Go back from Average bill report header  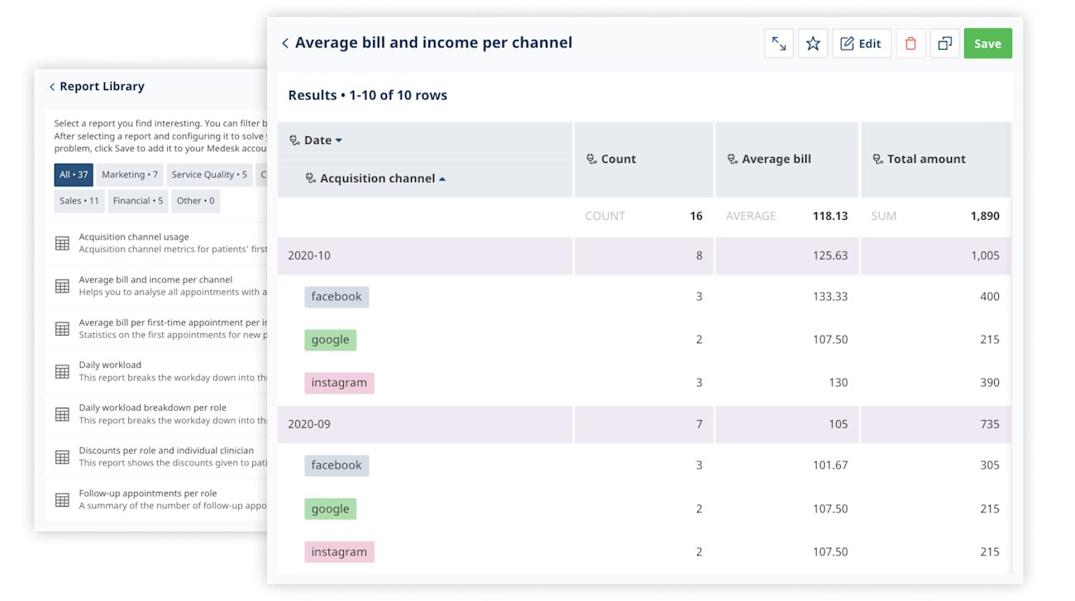[x=285, y=43]
